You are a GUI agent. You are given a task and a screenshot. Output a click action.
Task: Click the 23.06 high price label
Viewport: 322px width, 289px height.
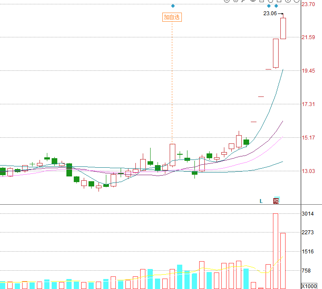270,13
